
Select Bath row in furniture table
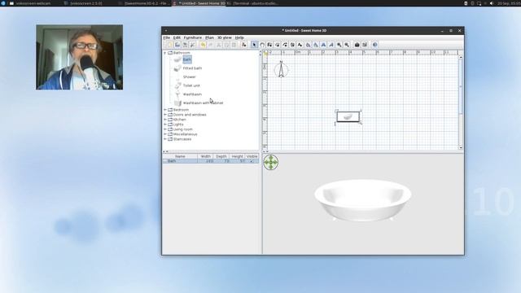pos(211,161)
